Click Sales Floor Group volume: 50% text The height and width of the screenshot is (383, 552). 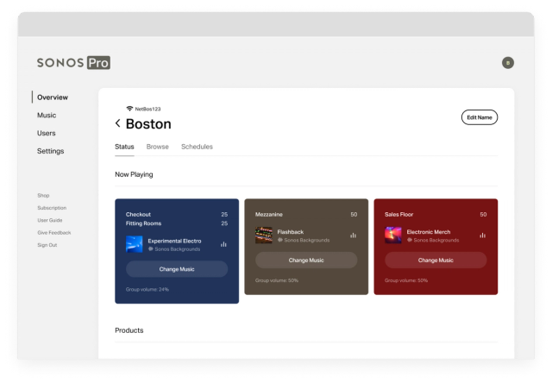(x=406, y=280)
